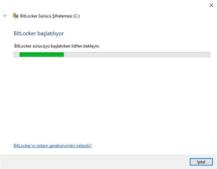
Task: Click the green initialization progress bar
Action: pyautogui.click(x=112, y=55)
